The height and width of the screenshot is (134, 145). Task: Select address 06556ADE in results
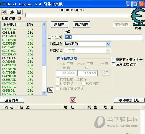[9, 80]
